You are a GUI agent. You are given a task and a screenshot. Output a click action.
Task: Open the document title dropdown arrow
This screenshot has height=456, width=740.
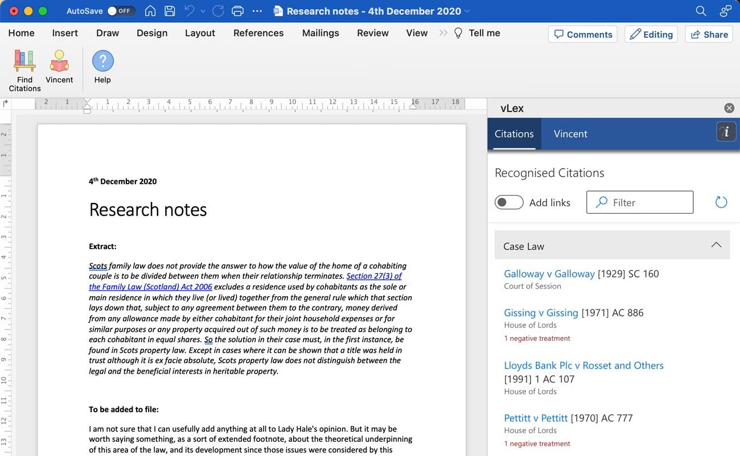467,11
